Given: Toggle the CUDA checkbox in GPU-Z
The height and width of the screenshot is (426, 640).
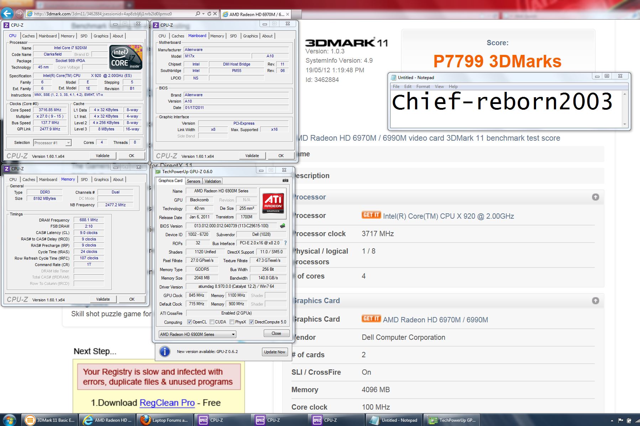Looking at the screenshot, I should tap(212, 322).
